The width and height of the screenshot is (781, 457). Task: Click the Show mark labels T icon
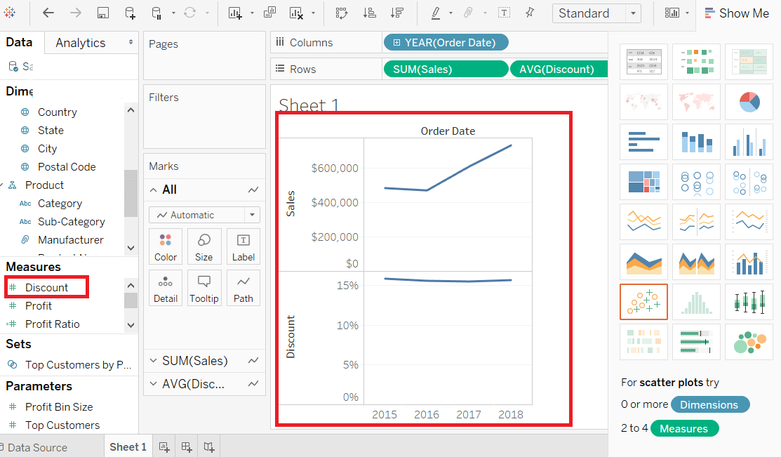click(504, 13)
